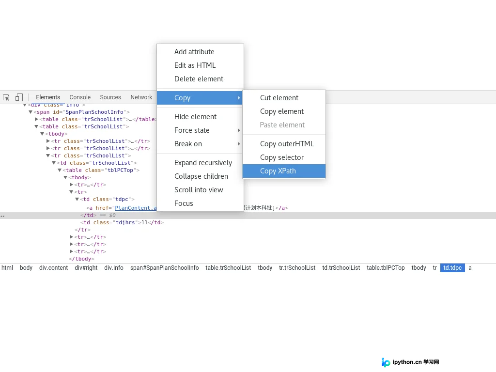The width and height of the screenshot is (496, 372).
Task: Open the Force state submenu
Action: [200, 130]
